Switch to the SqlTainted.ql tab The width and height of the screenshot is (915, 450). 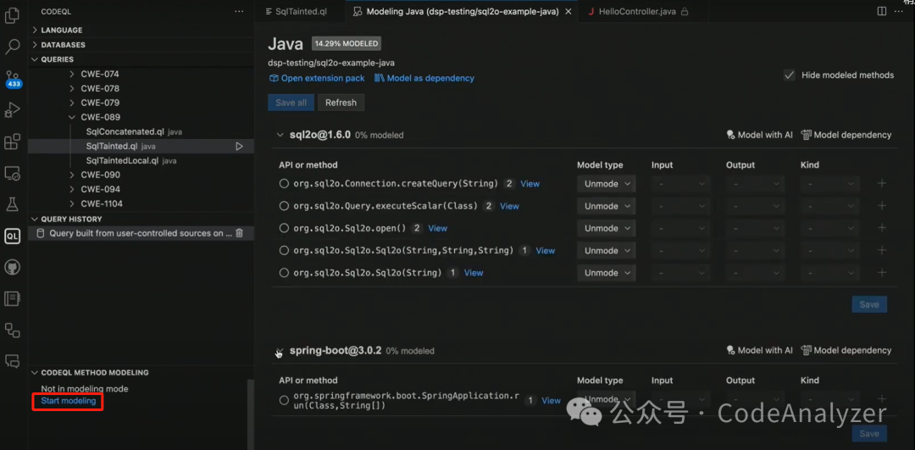tap(300, 12)
